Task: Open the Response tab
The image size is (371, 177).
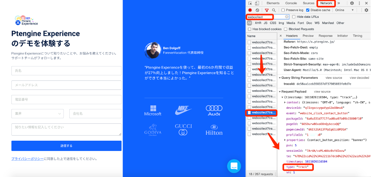Action: click(x=325, y=36)
